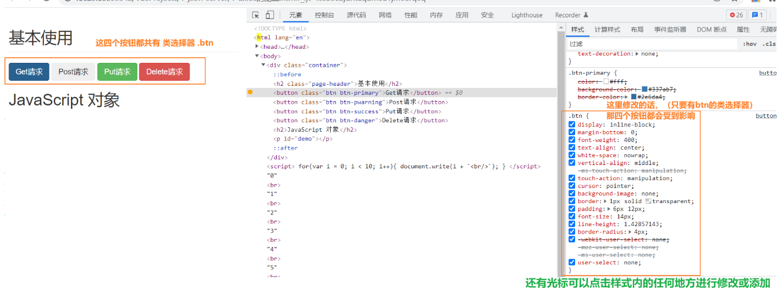781x289 pixels.
Task: Uncheck the vertical-align: middle checkbox
Action: pos(572,163)
